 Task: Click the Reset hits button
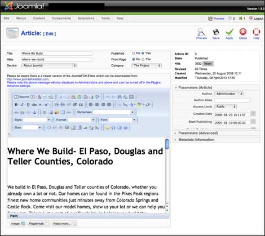tap(208, 64)
